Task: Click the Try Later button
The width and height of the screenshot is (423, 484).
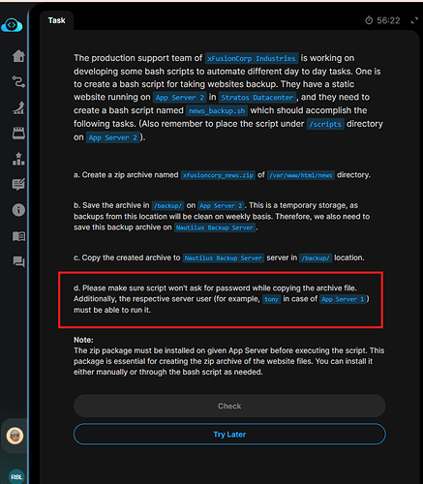Action: point(229,435)
